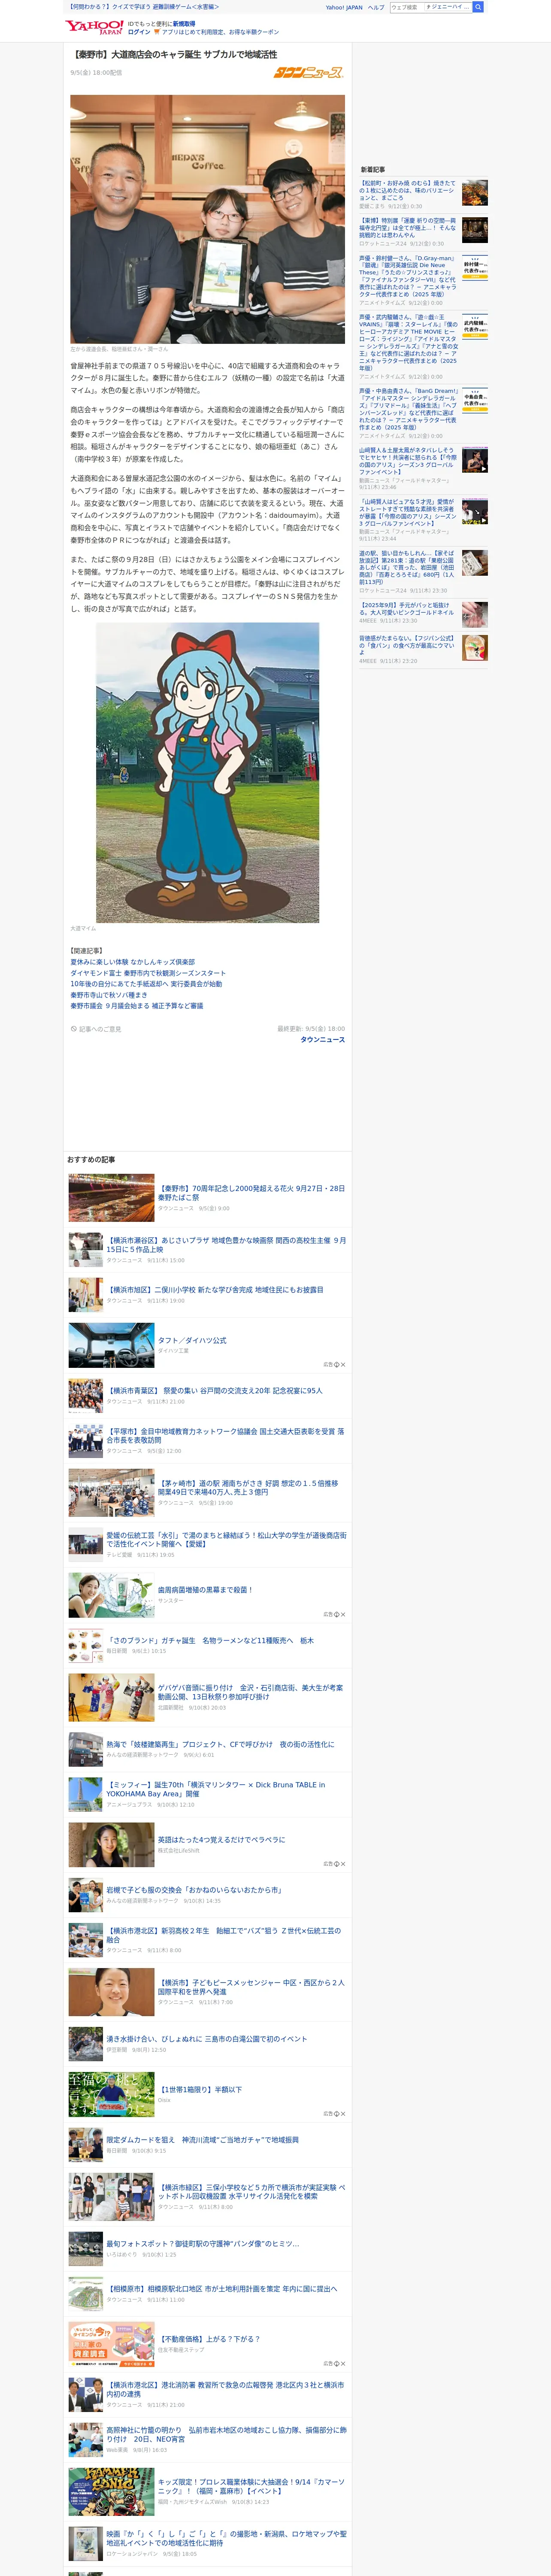Open sidebar article 声優・武内駿輔さん

coord(408,342)
